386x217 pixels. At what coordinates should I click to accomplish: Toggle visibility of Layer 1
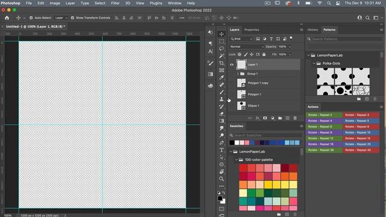(x=232, y=64)
